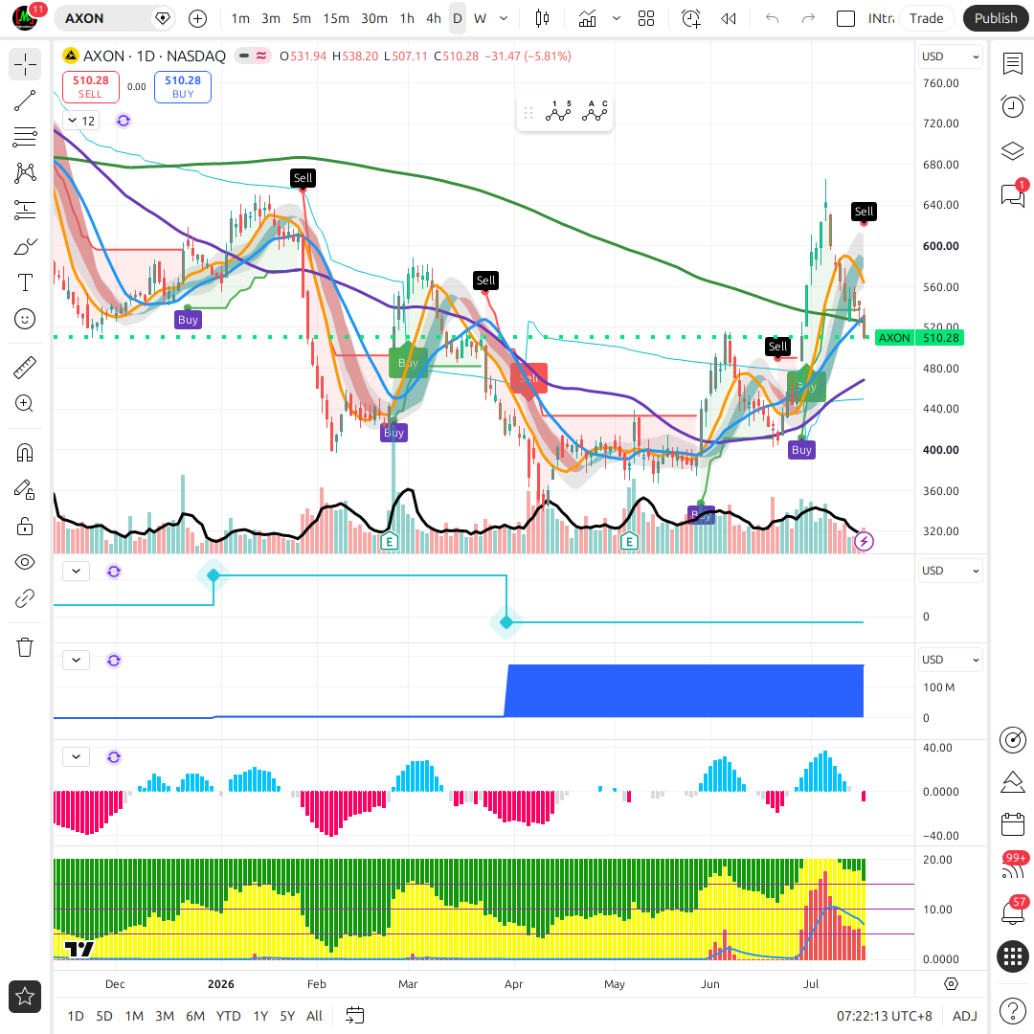Open the help center question icon

1012,1010
